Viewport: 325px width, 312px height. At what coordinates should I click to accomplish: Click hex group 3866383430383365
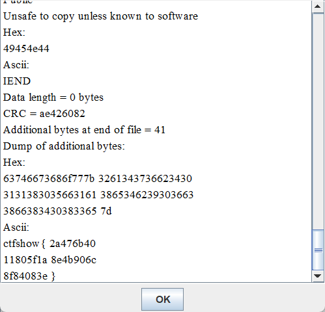click(x=50, y=211)
